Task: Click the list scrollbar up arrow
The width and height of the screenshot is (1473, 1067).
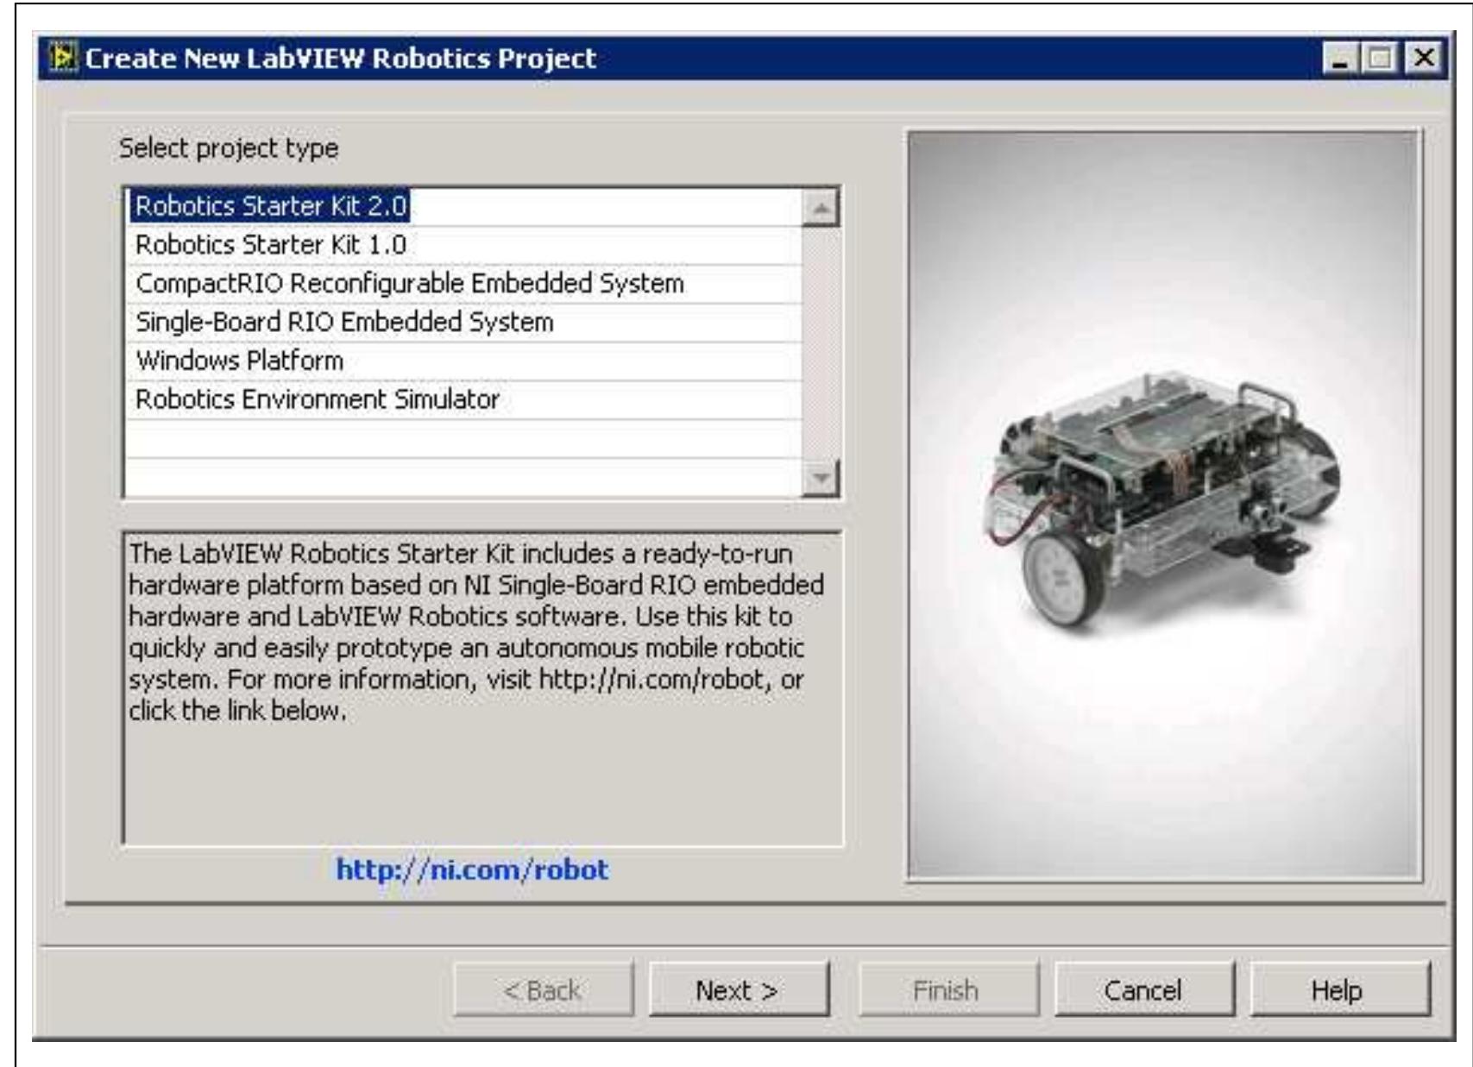Action: pyautogui.click(x=821, y=209)
